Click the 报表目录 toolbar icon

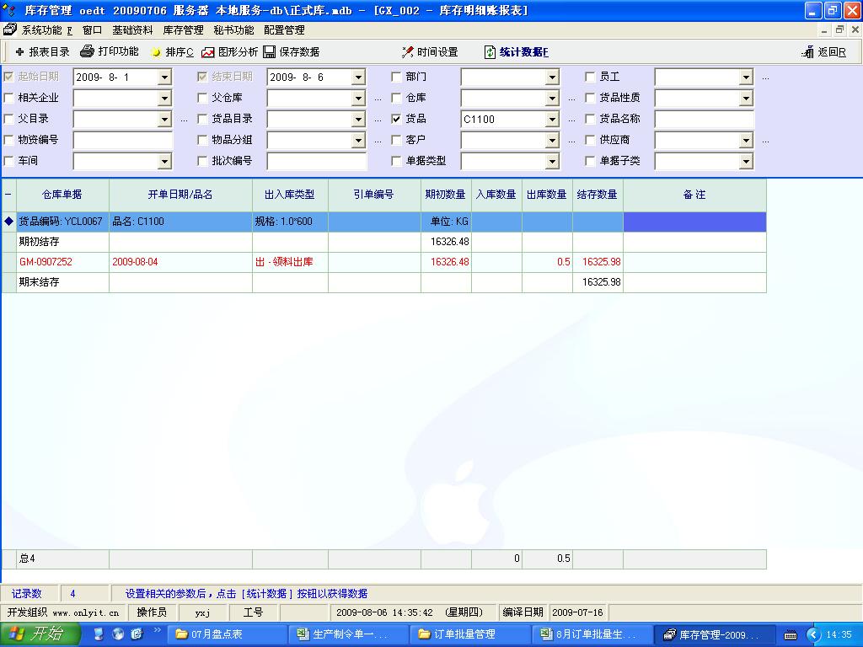coord(20,52)
